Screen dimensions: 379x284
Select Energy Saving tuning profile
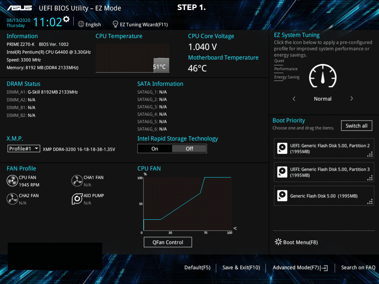tap(287, 77)
